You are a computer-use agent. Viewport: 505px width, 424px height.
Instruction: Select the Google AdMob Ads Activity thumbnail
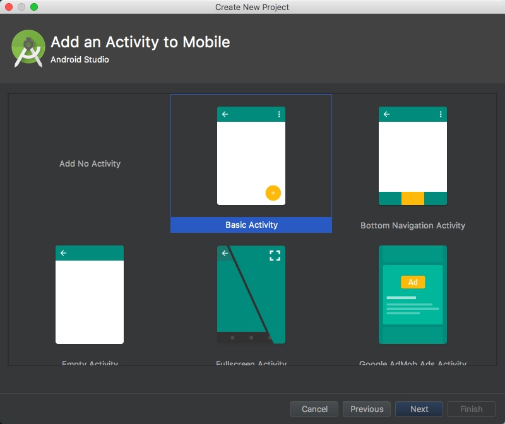click(x=413, y=295)
